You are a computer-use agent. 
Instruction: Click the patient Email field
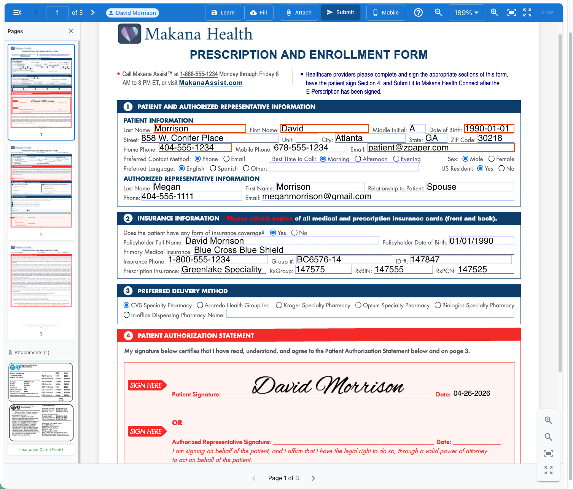(x=441, y=147)
